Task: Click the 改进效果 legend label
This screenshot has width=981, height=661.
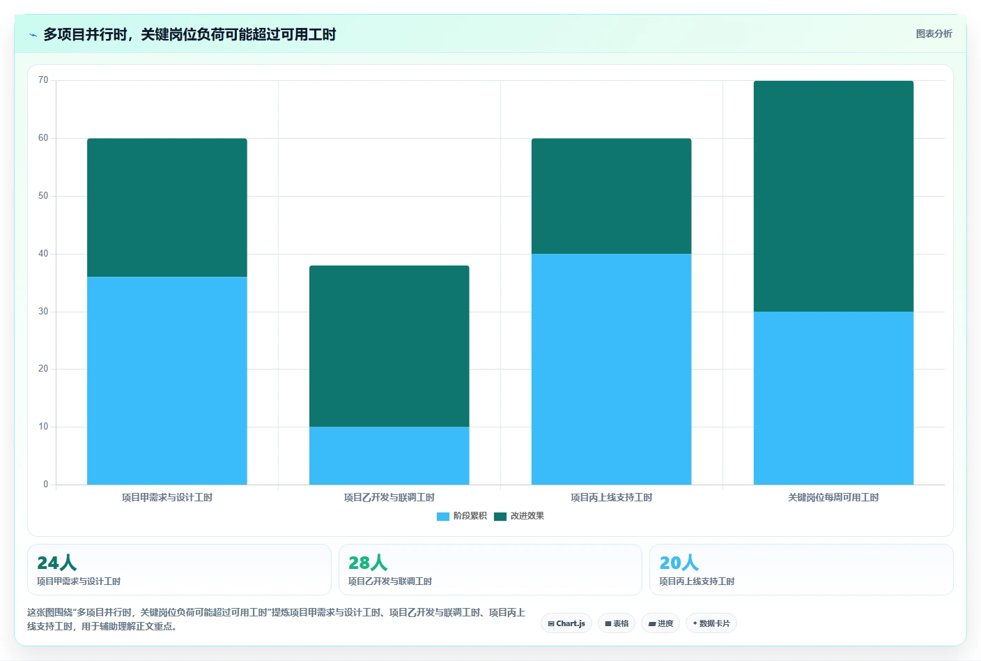Action: coord(527,516)
